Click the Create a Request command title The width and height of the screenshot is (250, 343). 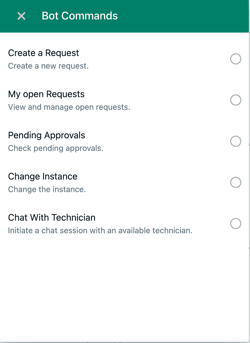[x=43, y=53]
